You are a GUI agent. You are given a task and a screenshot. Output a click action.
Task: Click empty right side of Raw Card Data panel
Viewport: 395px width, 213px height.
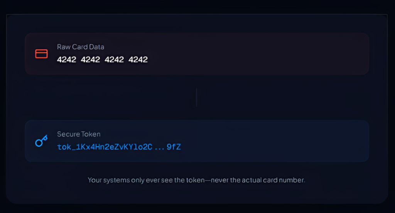coord(289,54)
